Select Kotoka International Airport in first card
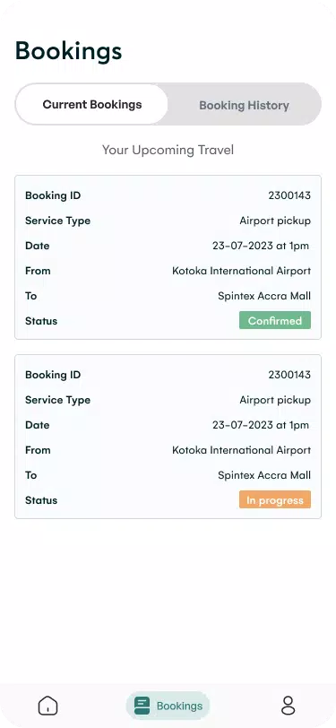The width and height of the screenshot is (336, 728). click(241, 271)
